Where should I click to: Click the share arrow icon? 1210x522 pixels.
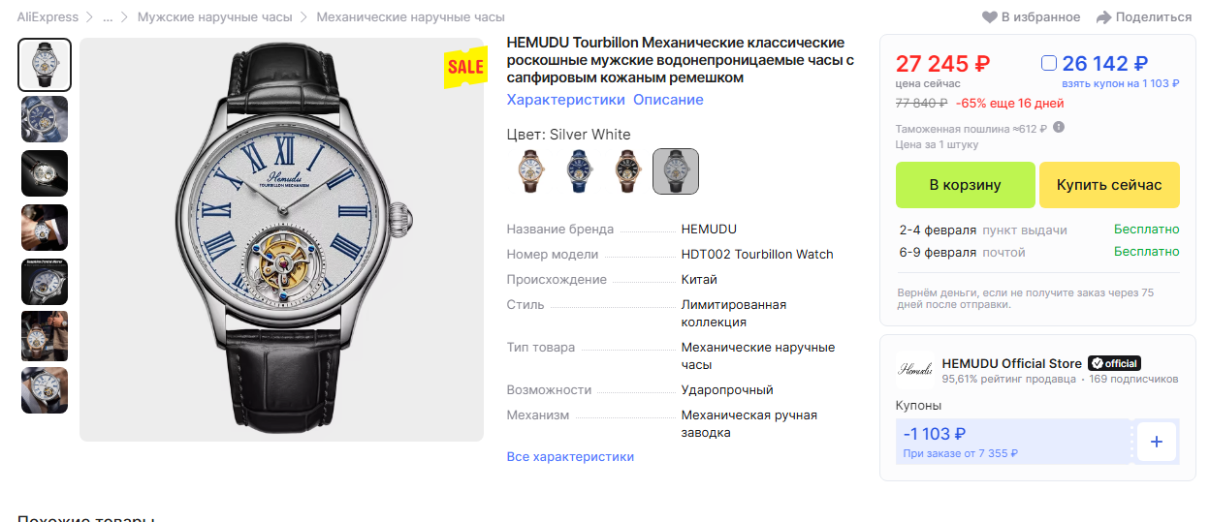[x=1103, y=17]
